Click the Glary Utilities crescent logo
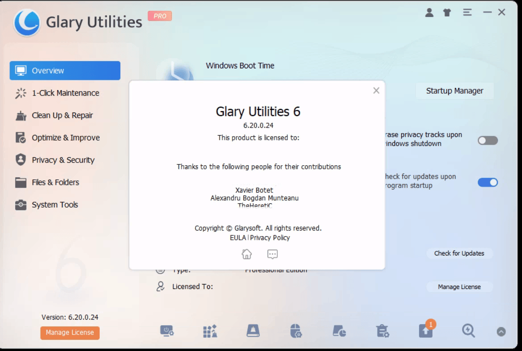Screen dimensions: 522x351 coord(27,23)
